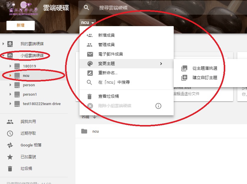Click the gallery icon beside 從主題庫挑選
Screen dimensions: 247x184
(184, 68)
